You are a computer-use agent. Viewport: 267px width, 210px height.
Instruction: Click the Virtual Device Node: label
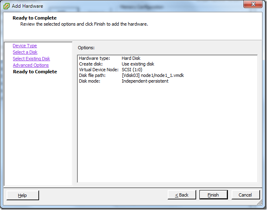pyautogui.click(x=98, y=70)
